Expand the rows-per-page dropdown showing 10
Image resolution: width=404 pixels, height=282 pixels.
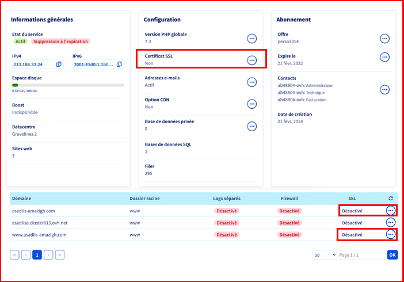click(325, 254)
